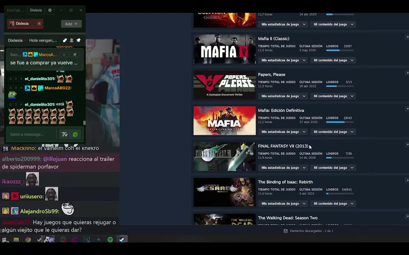Expand the pinned message chevron

[x=64, y=55]
